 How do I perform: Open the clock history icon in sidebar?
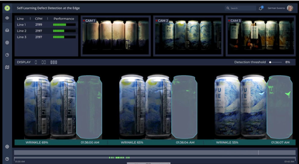coord(7,55)
